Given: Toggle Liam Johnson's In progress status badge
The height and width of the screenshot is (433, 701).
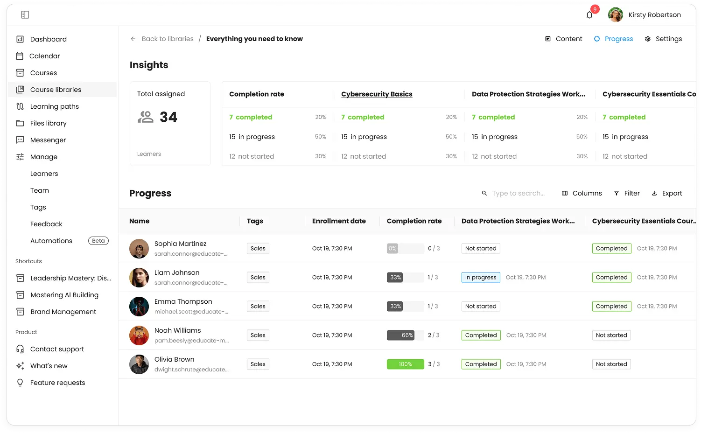Looking at the screenshot, I should pos(480,277).
